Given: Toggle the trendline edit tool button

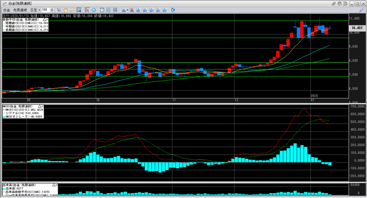Looking at the screenshot, I should 78,10.
